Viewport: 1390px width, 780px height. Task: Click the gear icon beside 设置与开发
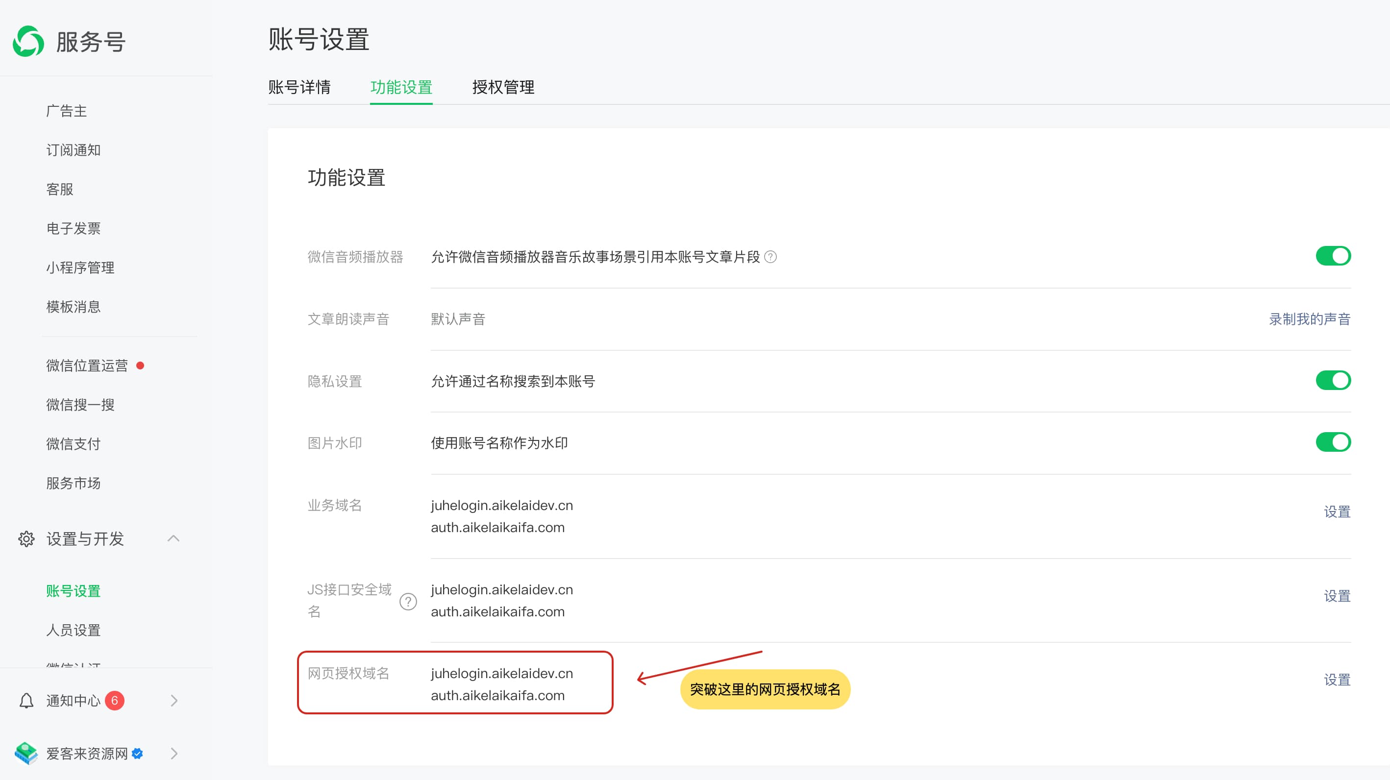pos(26,538)
